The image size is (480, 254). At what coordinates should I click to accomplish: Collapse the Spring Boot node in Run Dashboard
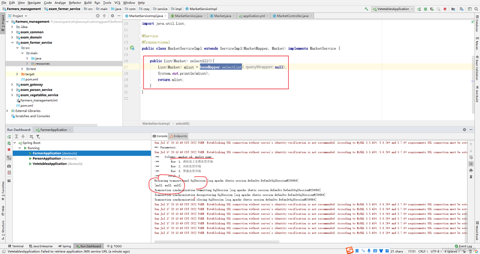click(x=15, y=143)
